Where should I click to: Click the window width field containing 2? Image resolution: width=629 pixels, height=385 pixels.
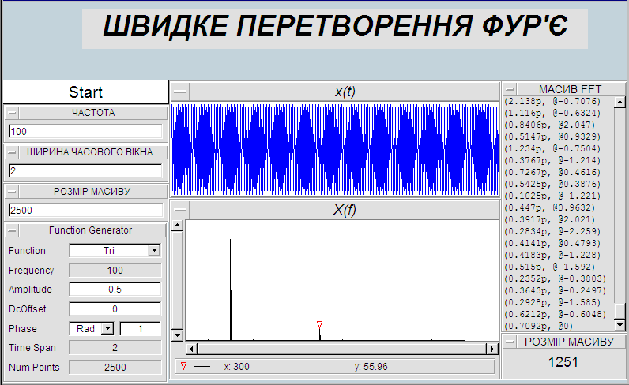(x=85, y=171)
